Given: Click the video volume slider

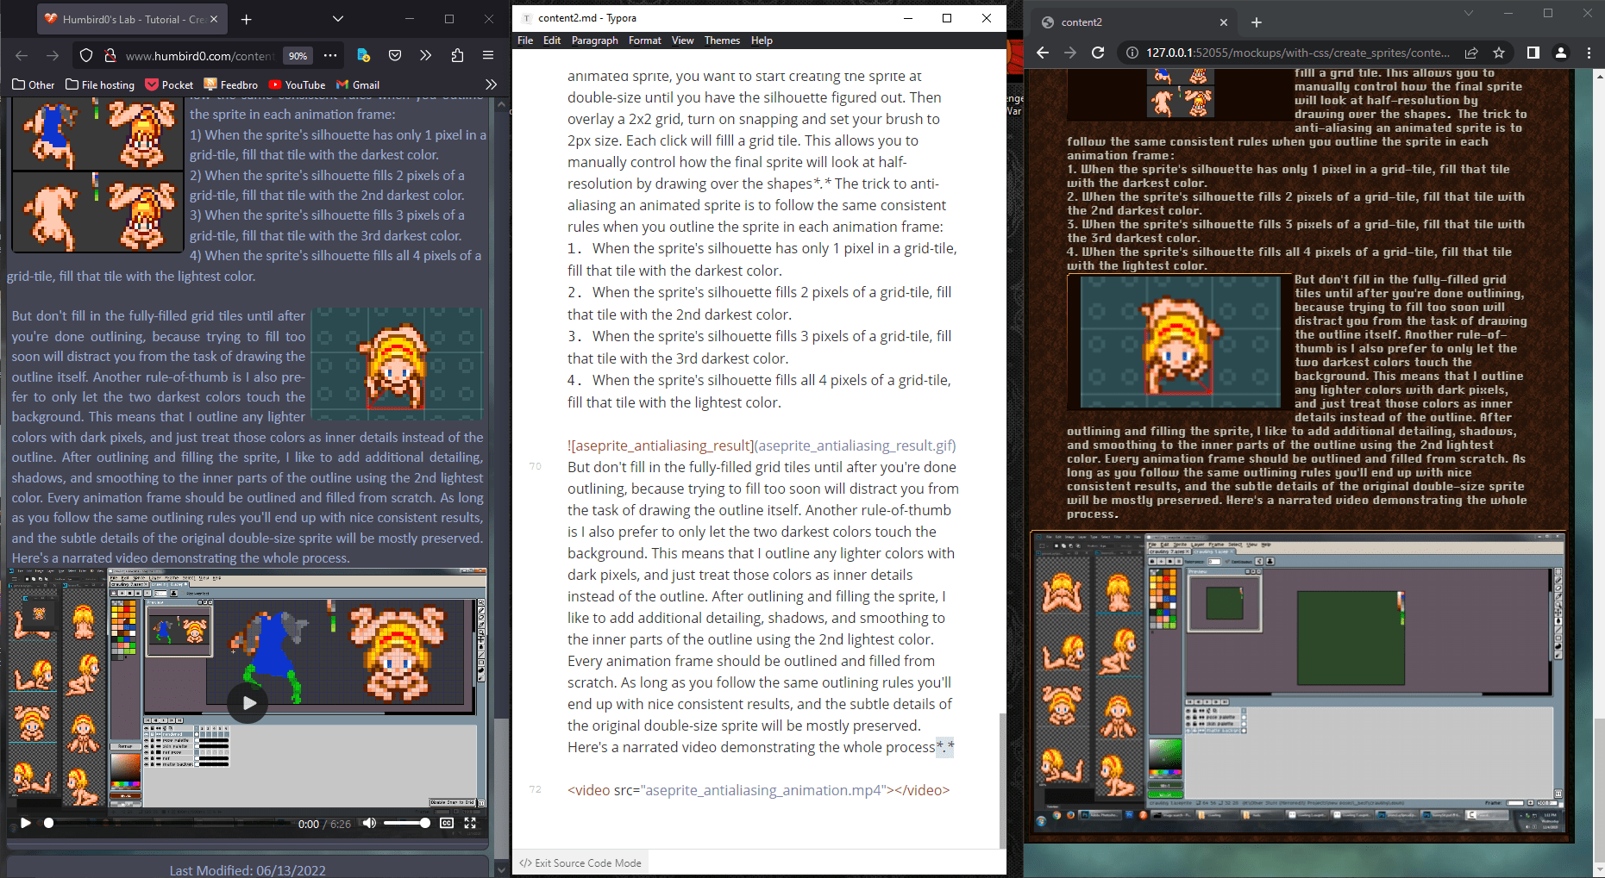Looking at the screenshot, I should [x=406, y=823].
